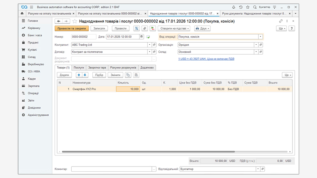Switch to the Послуги tab
The image size is (317, 178).
click(79, 68)
